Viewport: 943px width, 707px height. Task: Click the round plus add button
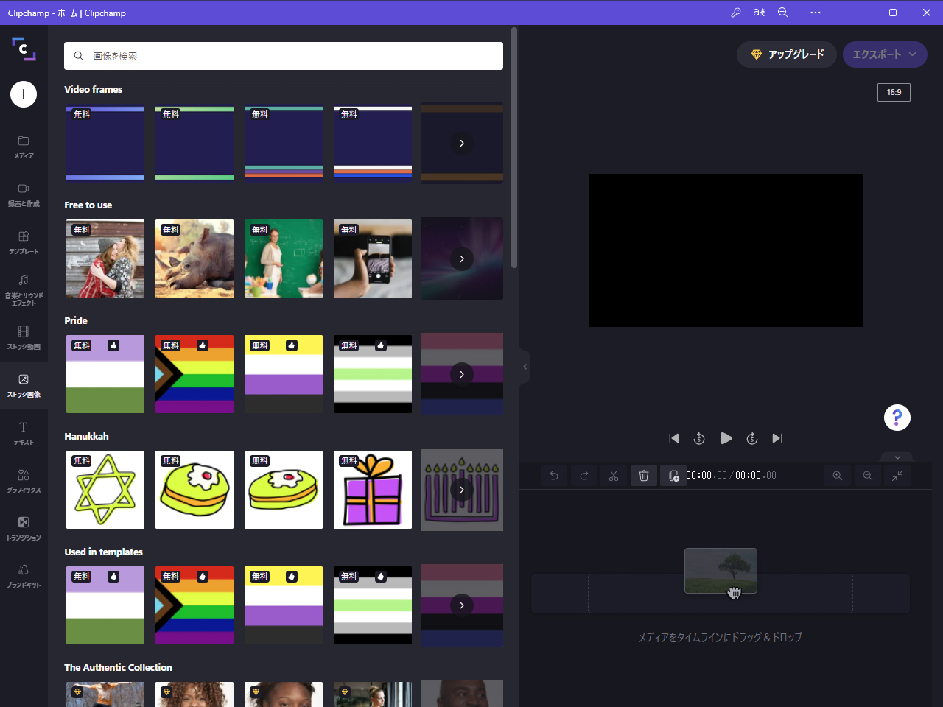tap(24, 94)
